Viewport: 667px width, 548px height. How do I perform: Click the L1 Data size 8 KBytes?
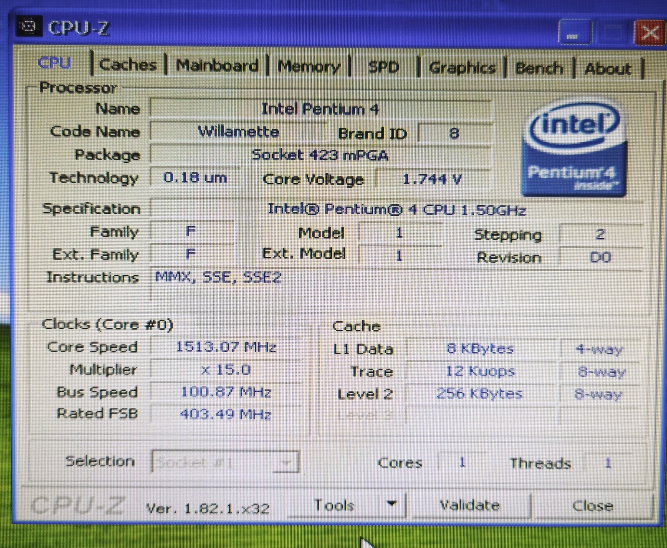pos(480,348)
